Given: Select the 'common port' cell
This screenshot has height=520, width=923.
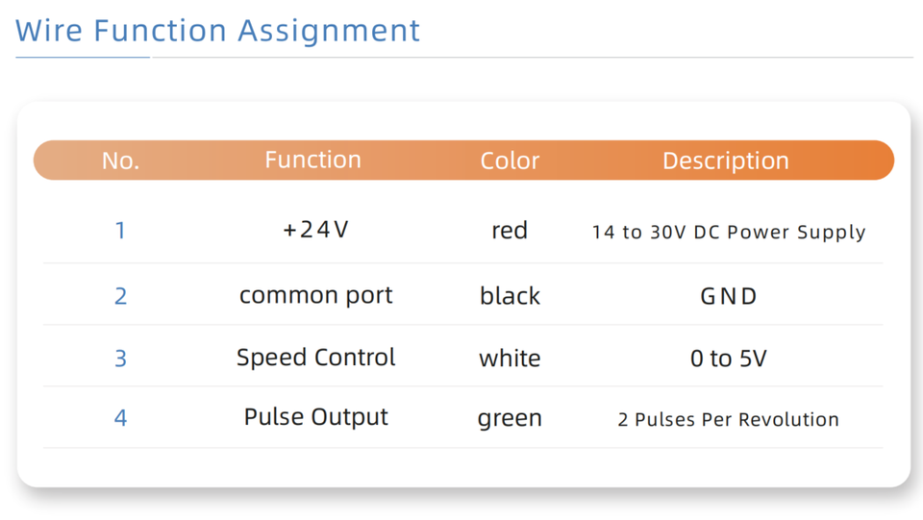Looking at the screenshot, I should tap(315, 295).
